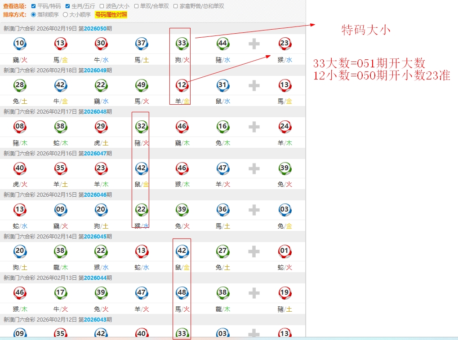This screenshot has height=340, width=458.
Task: Select the 落球顺序 sort order
Action: [34, 14]
